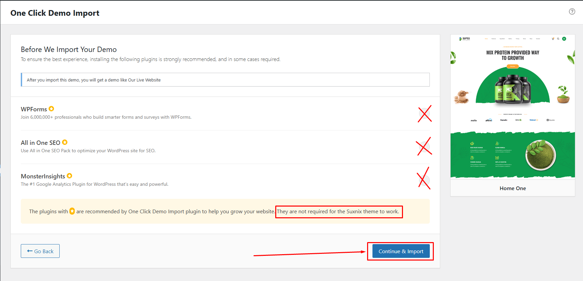
Task: Click the star badge next to WPForms
Action: tap(51, 109)
